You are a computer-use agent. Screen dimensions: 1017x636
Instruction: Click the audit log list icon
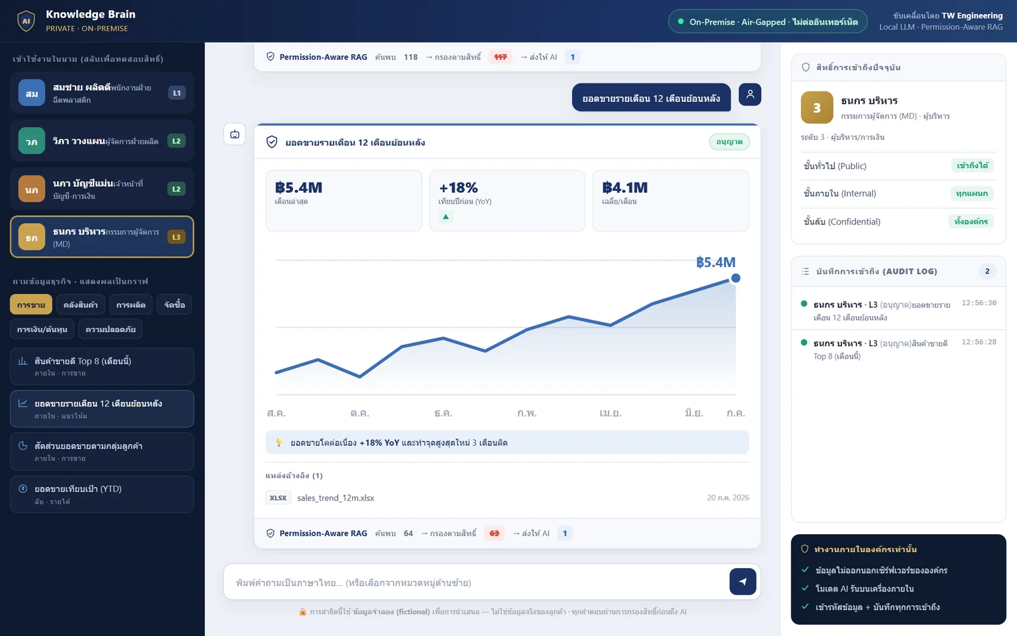pyautogui.click(x=805, y=272)
